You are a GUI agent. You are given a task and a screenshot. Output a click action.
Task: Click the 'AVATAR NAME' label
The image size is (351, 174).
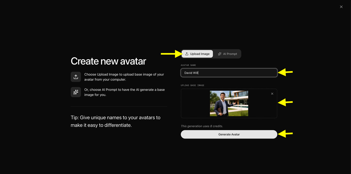pyautogui.click(x=188, y=65)
